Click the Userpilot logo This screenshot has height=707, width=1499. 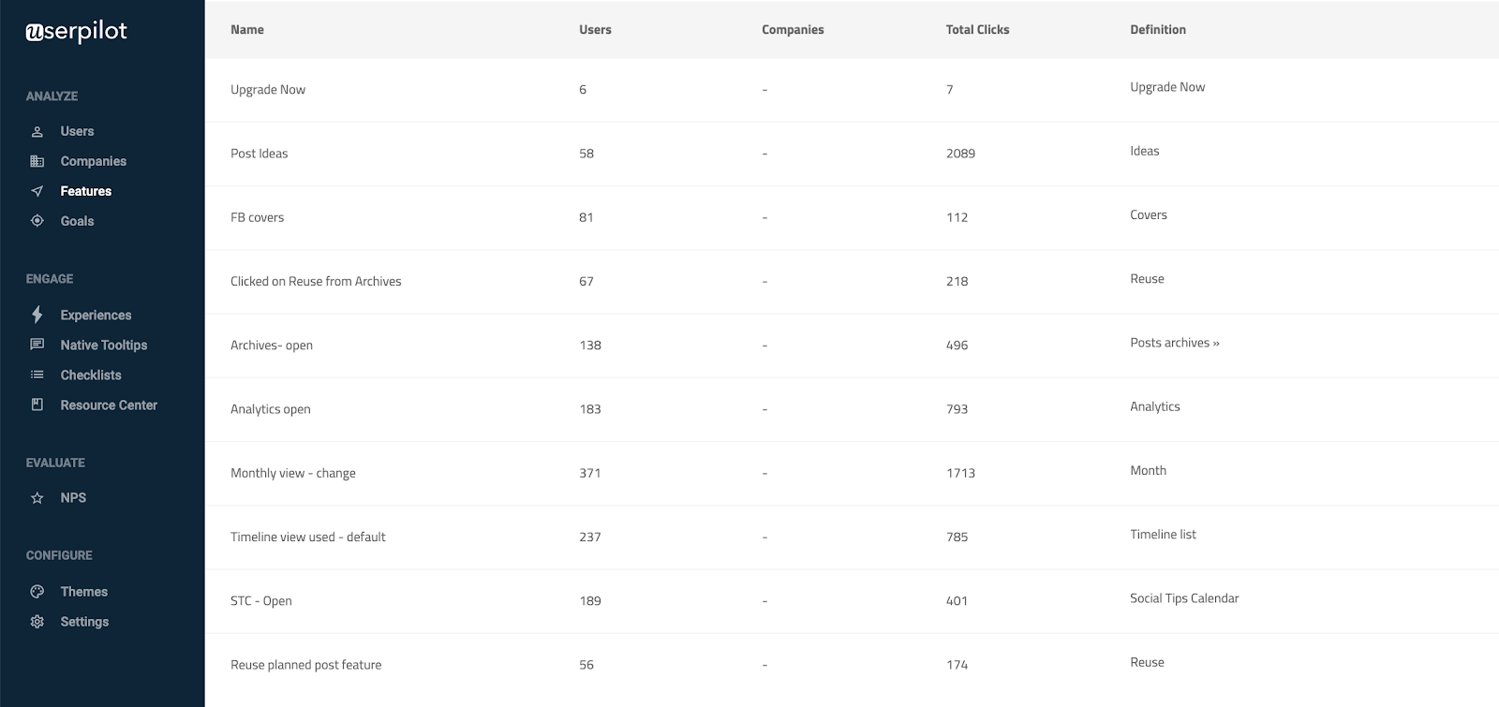76,32
